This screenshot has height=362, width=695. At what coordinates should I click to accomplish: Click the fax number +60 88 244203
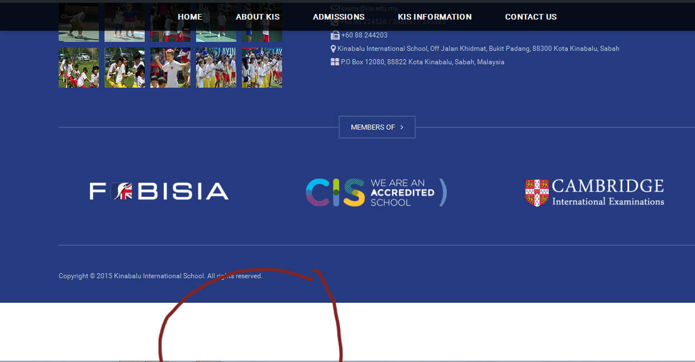click(x=364, y=35)
